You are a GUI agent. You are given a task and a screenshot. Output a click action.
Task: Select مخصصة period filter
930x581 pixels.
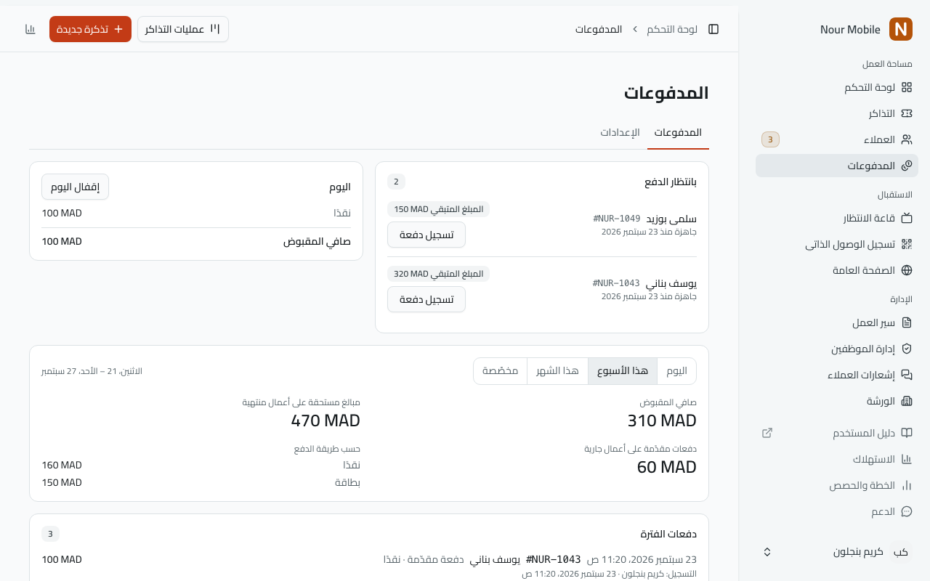pyautogui.click(x=501, y=371)
